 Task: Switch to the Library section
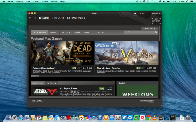coord(58,18)
